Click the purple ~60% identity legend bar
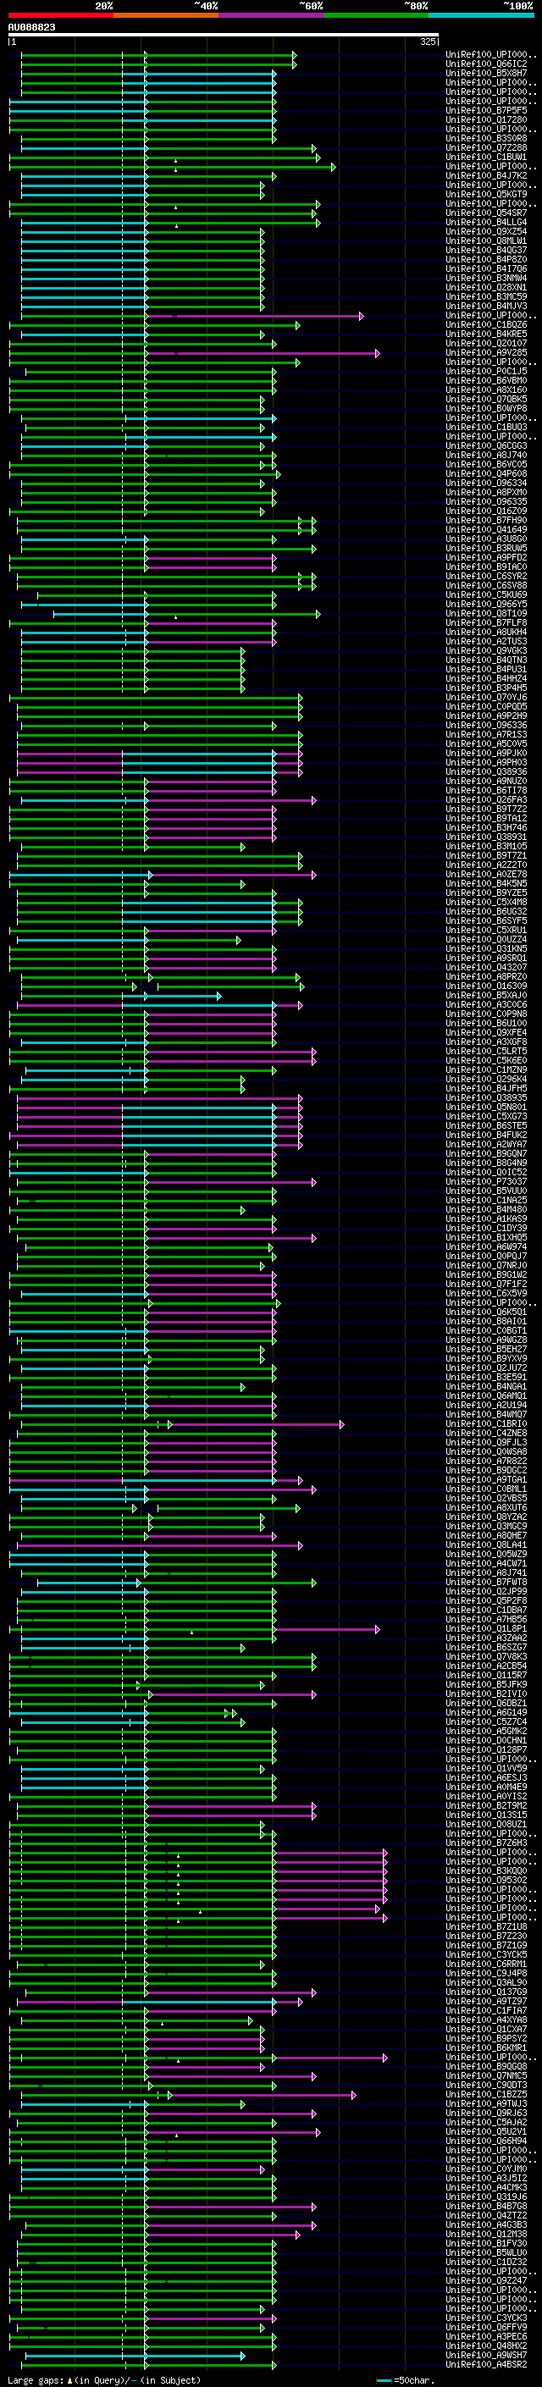Screen dimensions: 542x2387 click(272, 15)
